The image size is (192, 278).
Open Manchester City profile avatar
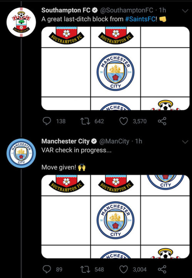pos(21,153)
